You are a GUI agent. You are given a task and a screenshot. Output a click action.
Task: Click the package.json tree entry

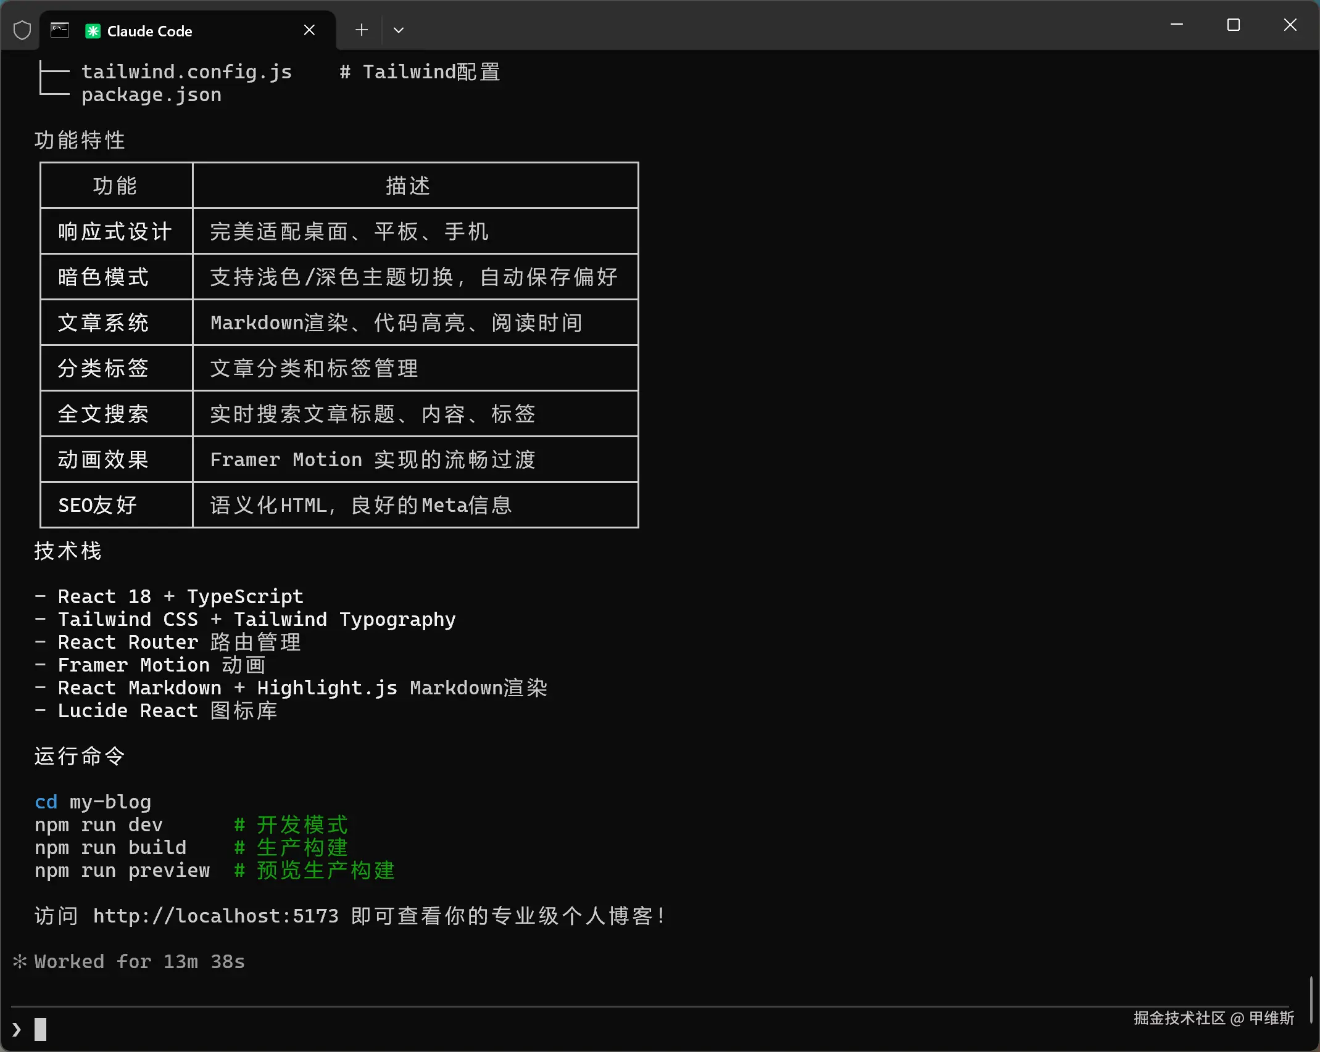tap(151, 95)
